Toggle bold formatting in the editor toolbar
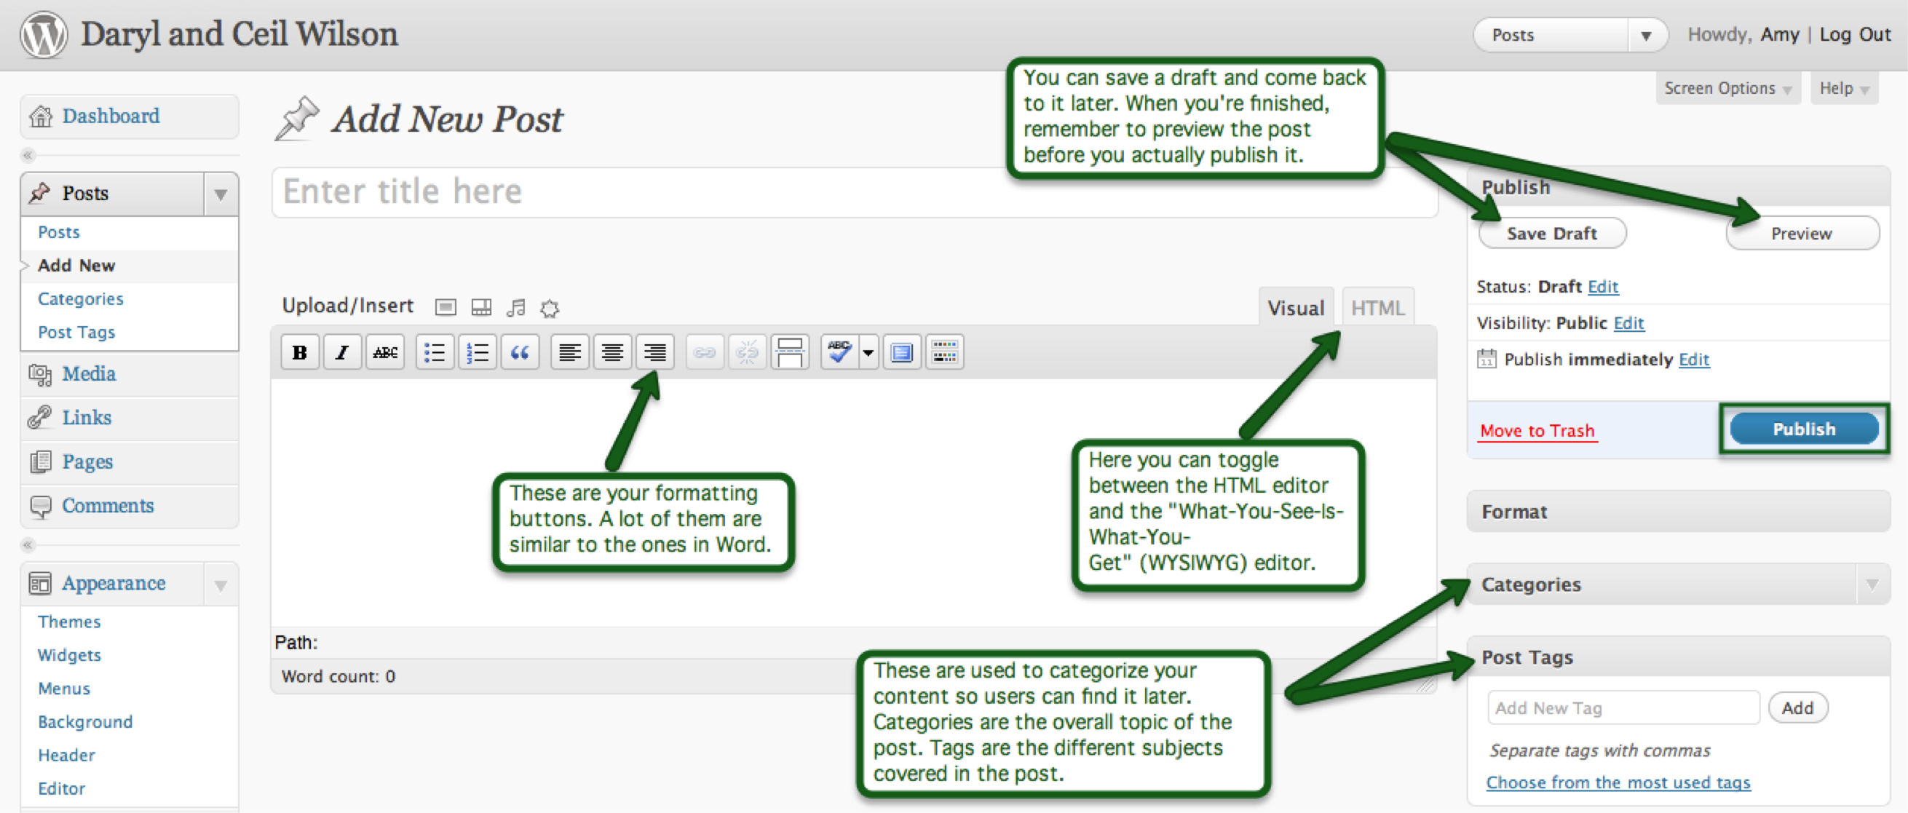The height and width of the screenshot is (813, 1908). 300,352
